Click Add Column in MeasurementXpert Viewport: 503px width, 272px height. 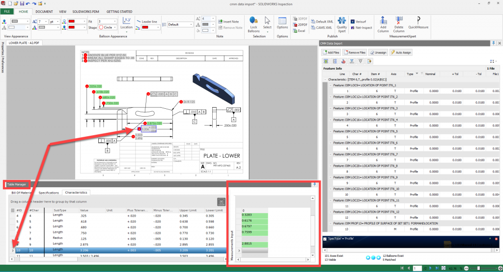click(383, 25)
